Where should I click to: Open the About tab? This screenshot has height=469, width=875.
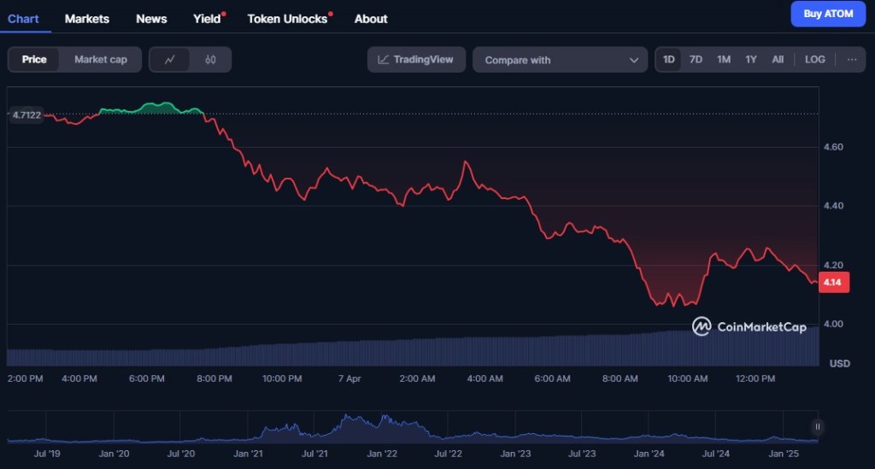(371, 19)
